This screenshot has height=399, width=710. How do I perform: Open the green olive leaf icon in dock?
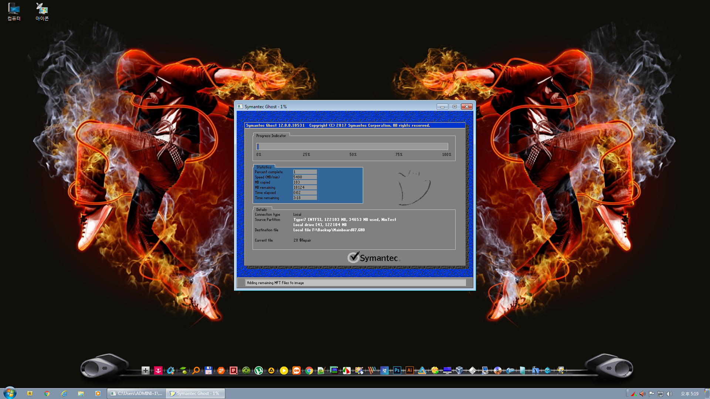tap(183, 370)
